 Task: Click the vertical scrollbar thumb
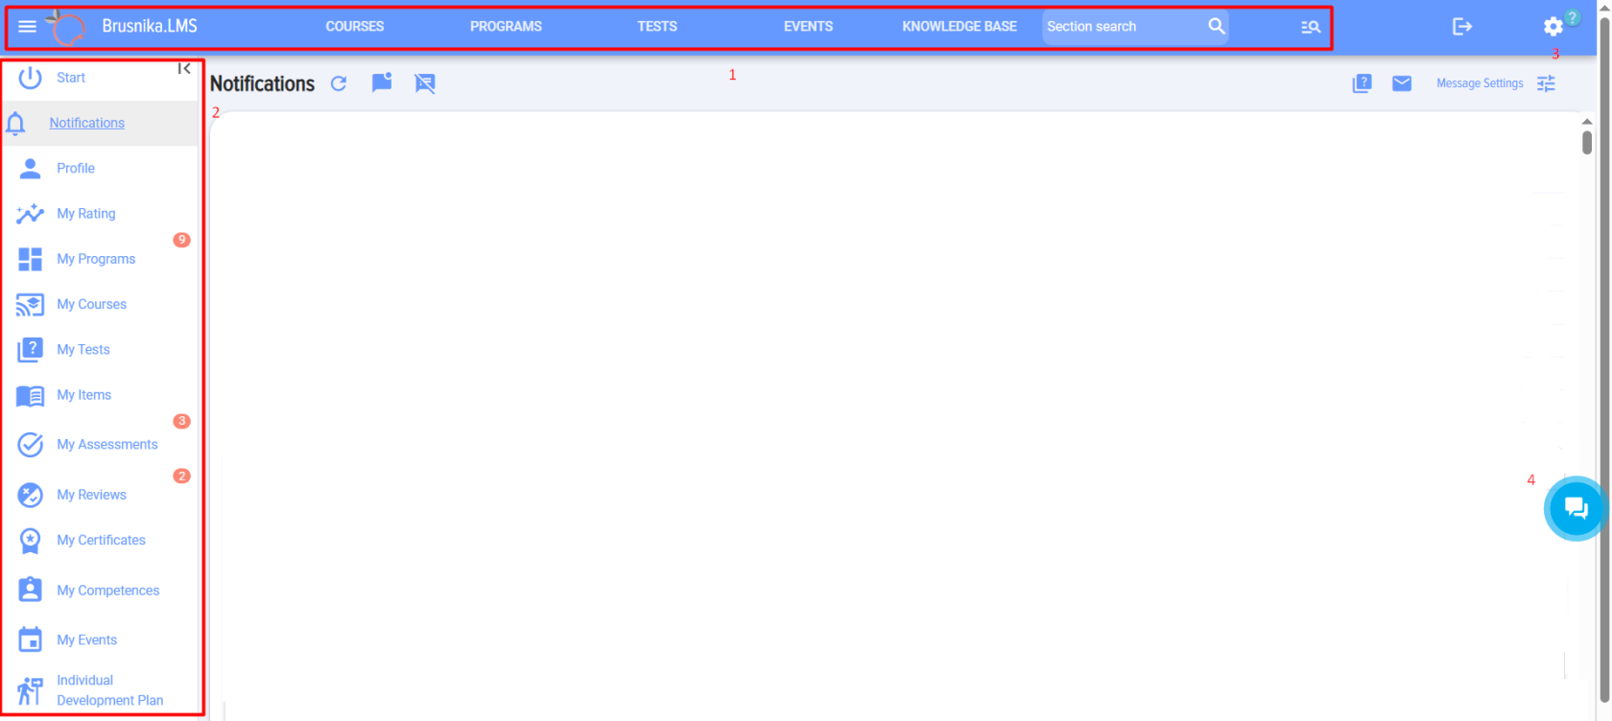(x=1587, y=143)
